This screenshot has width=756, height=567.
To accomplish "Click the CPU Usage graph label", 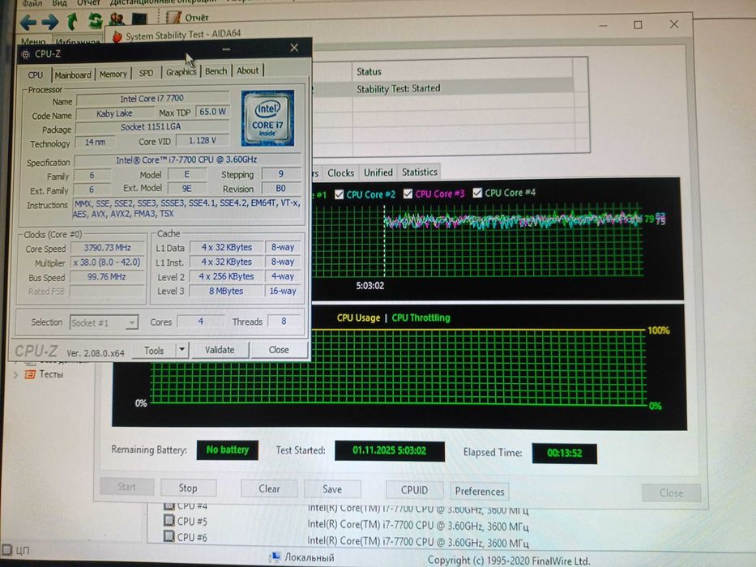I will (358, 318).
